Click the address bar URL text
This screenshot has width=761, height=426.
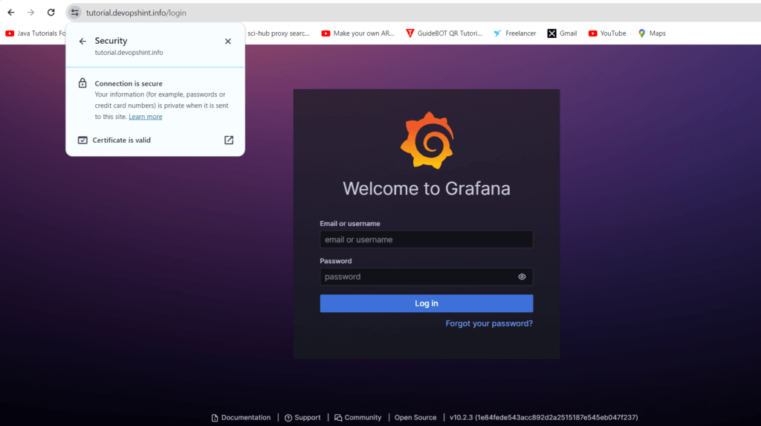coord(136,13)
